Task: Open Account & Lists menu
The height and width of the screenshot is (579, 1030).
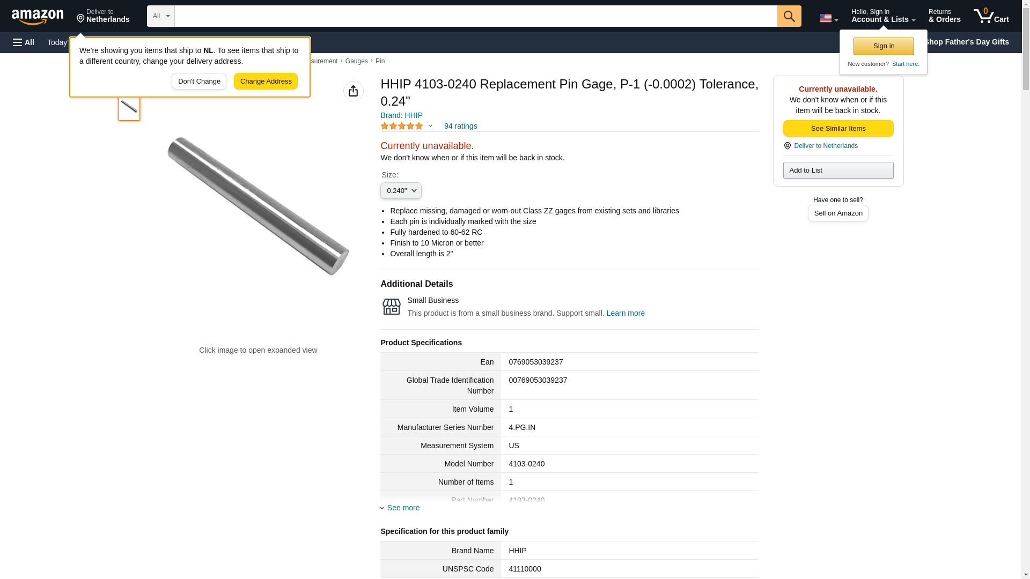Action: (882, 16)
